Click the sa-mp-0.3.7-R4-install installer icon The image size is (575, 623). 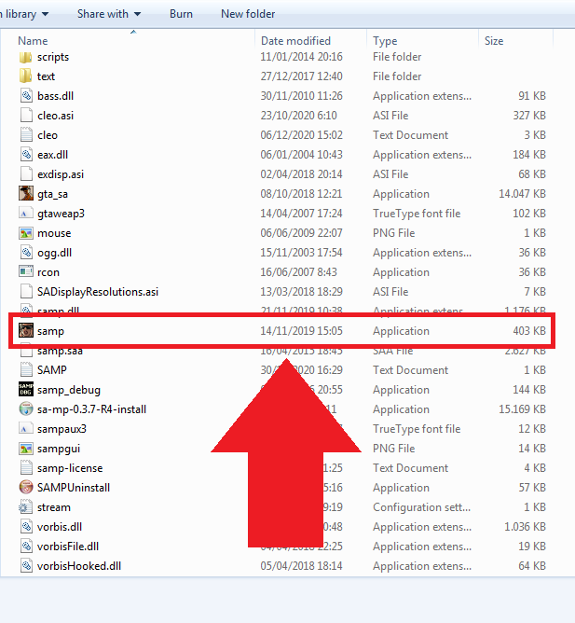coord(26,408)
